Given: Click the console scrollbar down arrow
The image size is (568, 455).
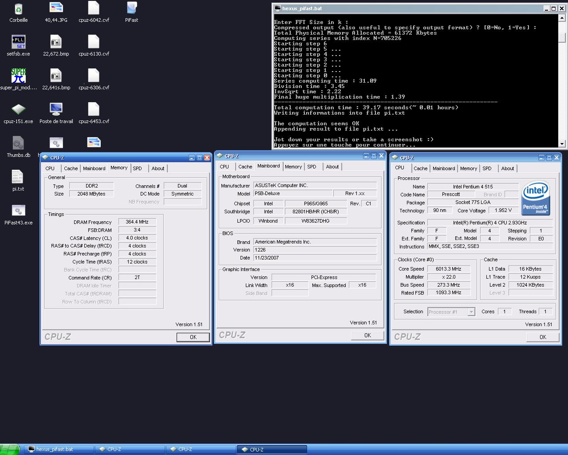Looking at the screenshot, I should pyautogui.click(x=562, y=144).
